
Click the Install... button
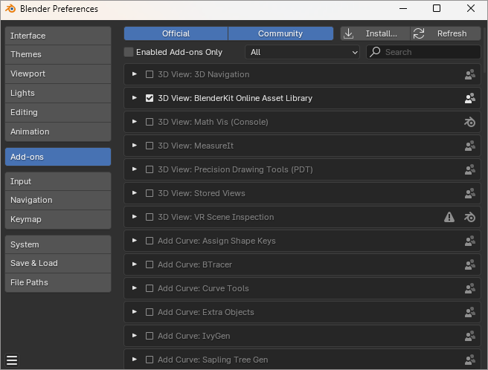(x=375, y=33)
